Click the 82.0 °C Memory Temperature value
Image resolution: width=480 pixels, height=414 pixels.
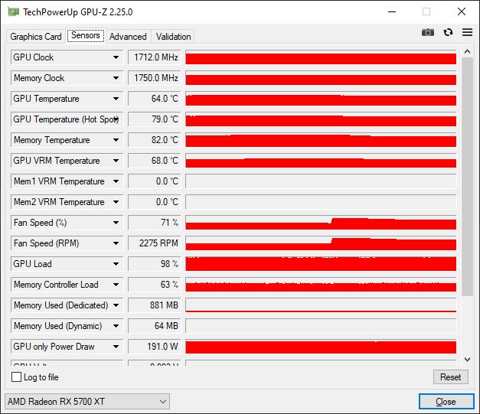pyautogui.click(x=155, y=140)
